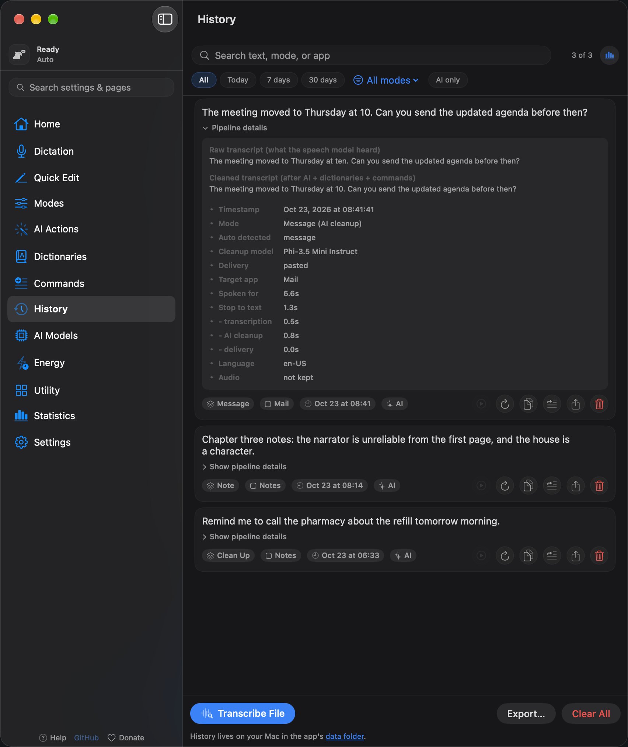Open AI Models in sidebar
628x747 pixels.
(x=91, y=336)
